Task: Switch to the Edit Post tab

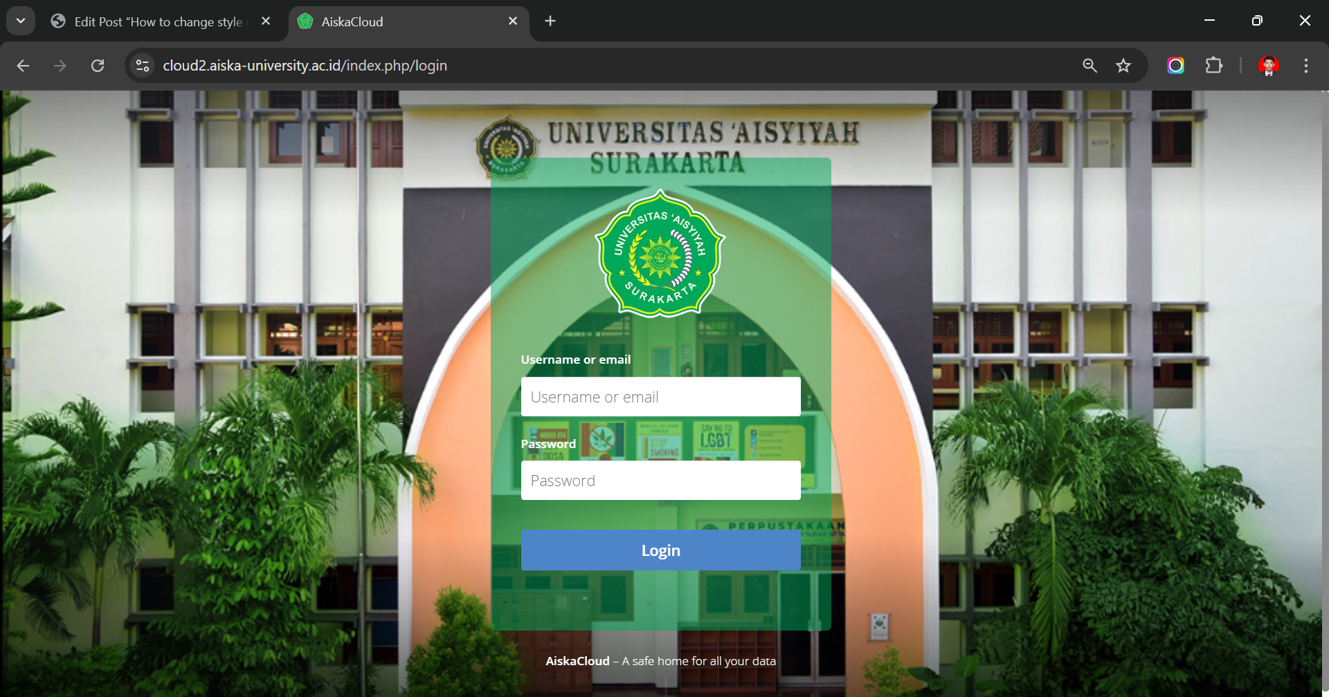Action: point(158,22)
